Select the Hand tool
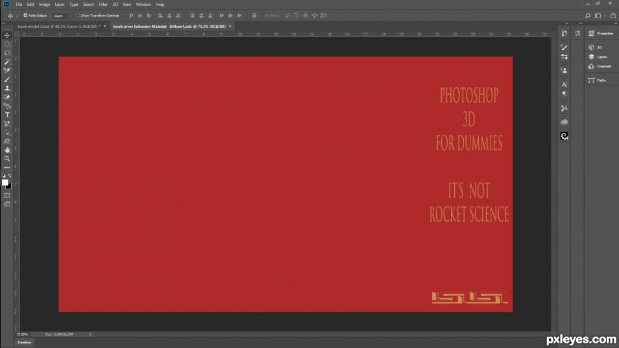Viewport: 619px width, 348px height. [7, 150]
